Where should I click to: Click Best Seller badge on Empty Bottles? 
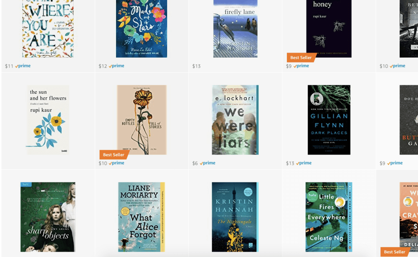(114, 155)
